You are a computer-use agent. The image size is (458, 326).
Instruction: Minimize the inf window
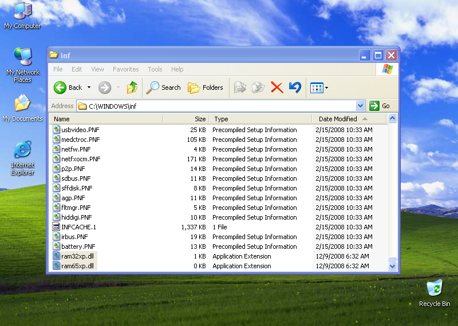point(365,55)
